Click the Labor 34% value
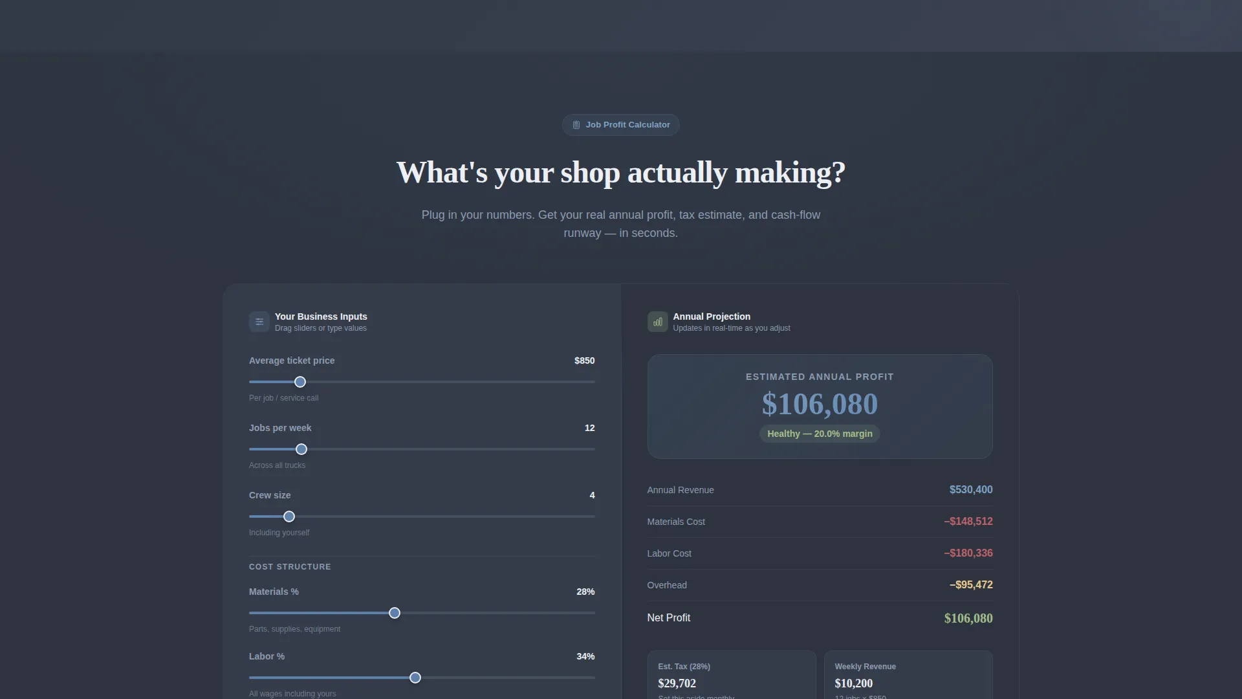The height and width of the screenshot is (699, 1242). click(585, 656)
